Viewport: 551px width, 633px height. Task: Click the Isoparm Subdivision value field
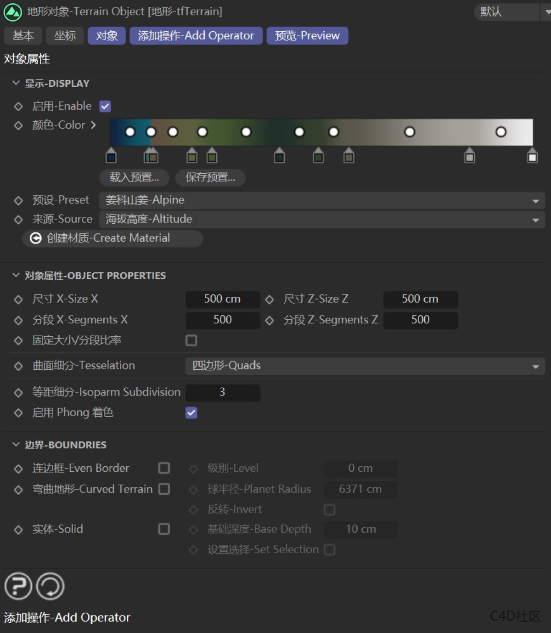pos(222,392)
